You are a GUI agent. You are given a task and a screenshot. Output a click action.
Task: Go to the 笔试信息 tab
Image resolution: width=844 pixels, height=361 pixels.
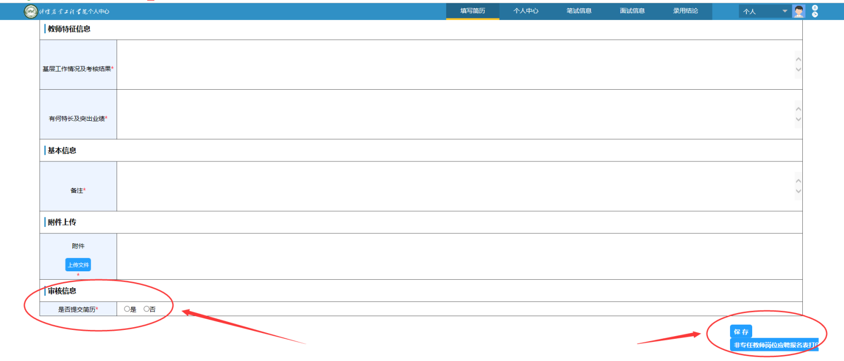click(x=579, y=11)
